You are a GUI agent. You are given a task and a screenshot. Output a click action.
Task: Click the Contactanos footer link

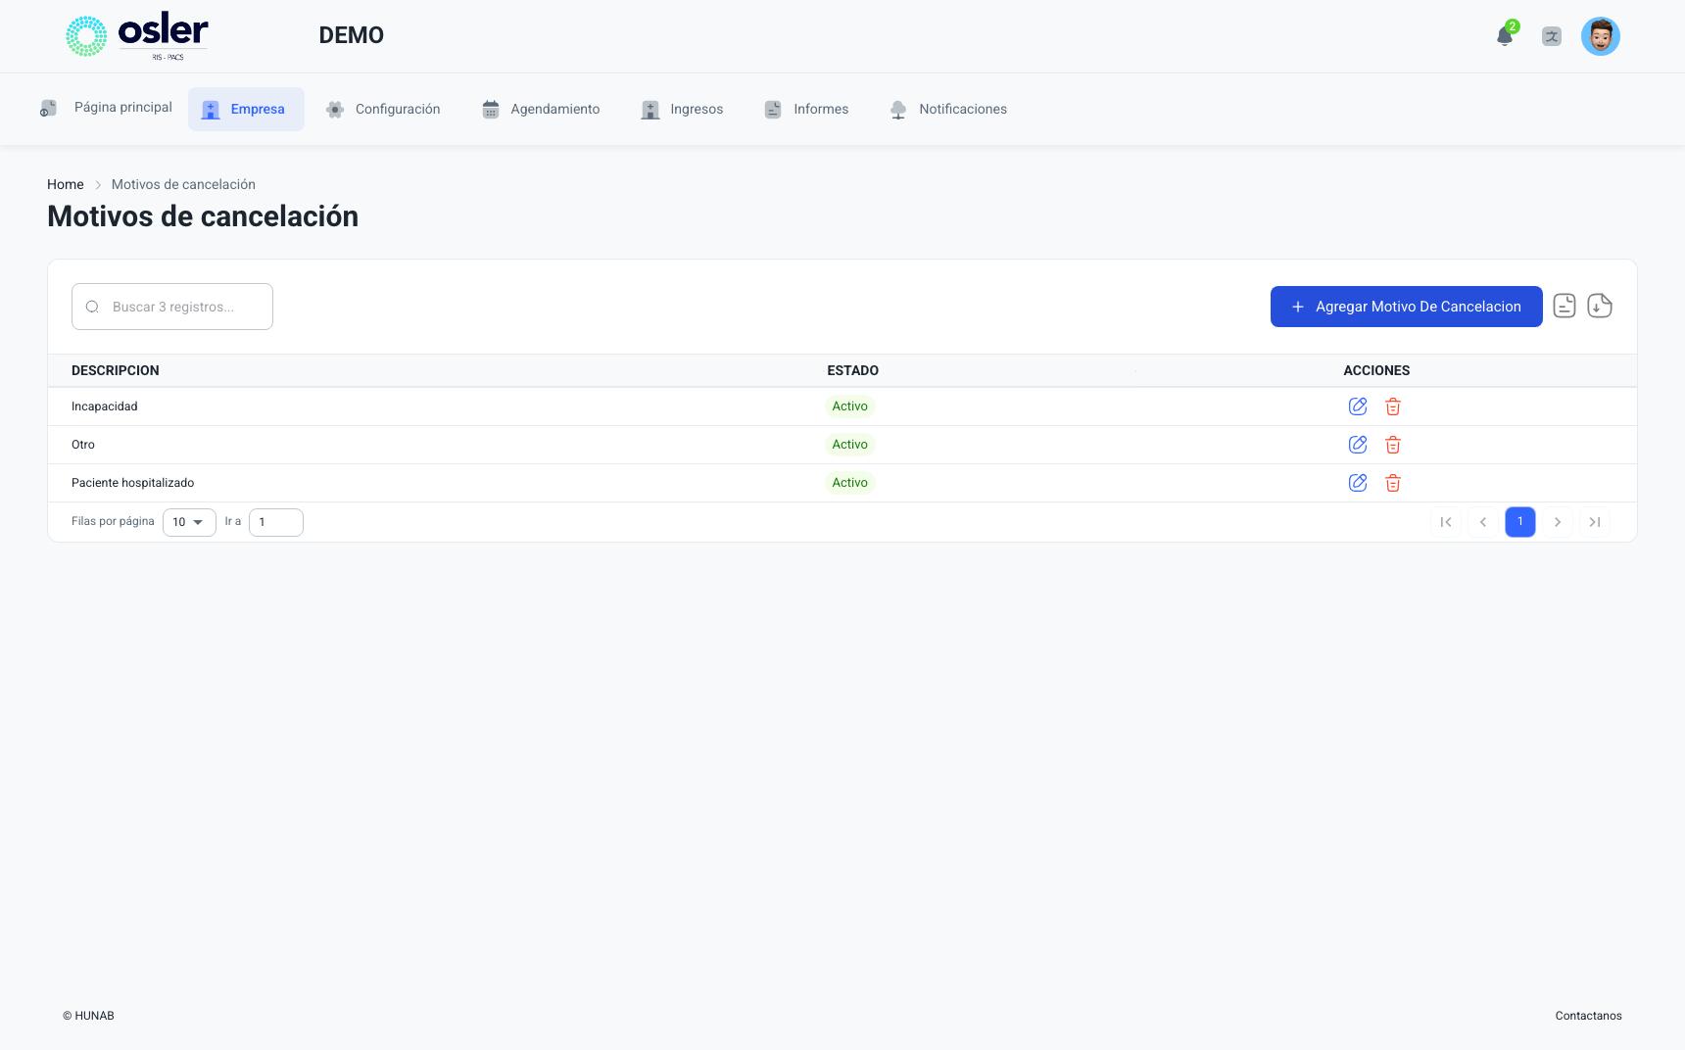coord(1588,1016)
